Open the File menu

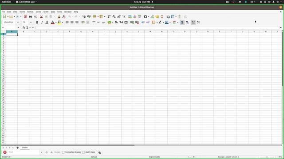coord(3,12)
